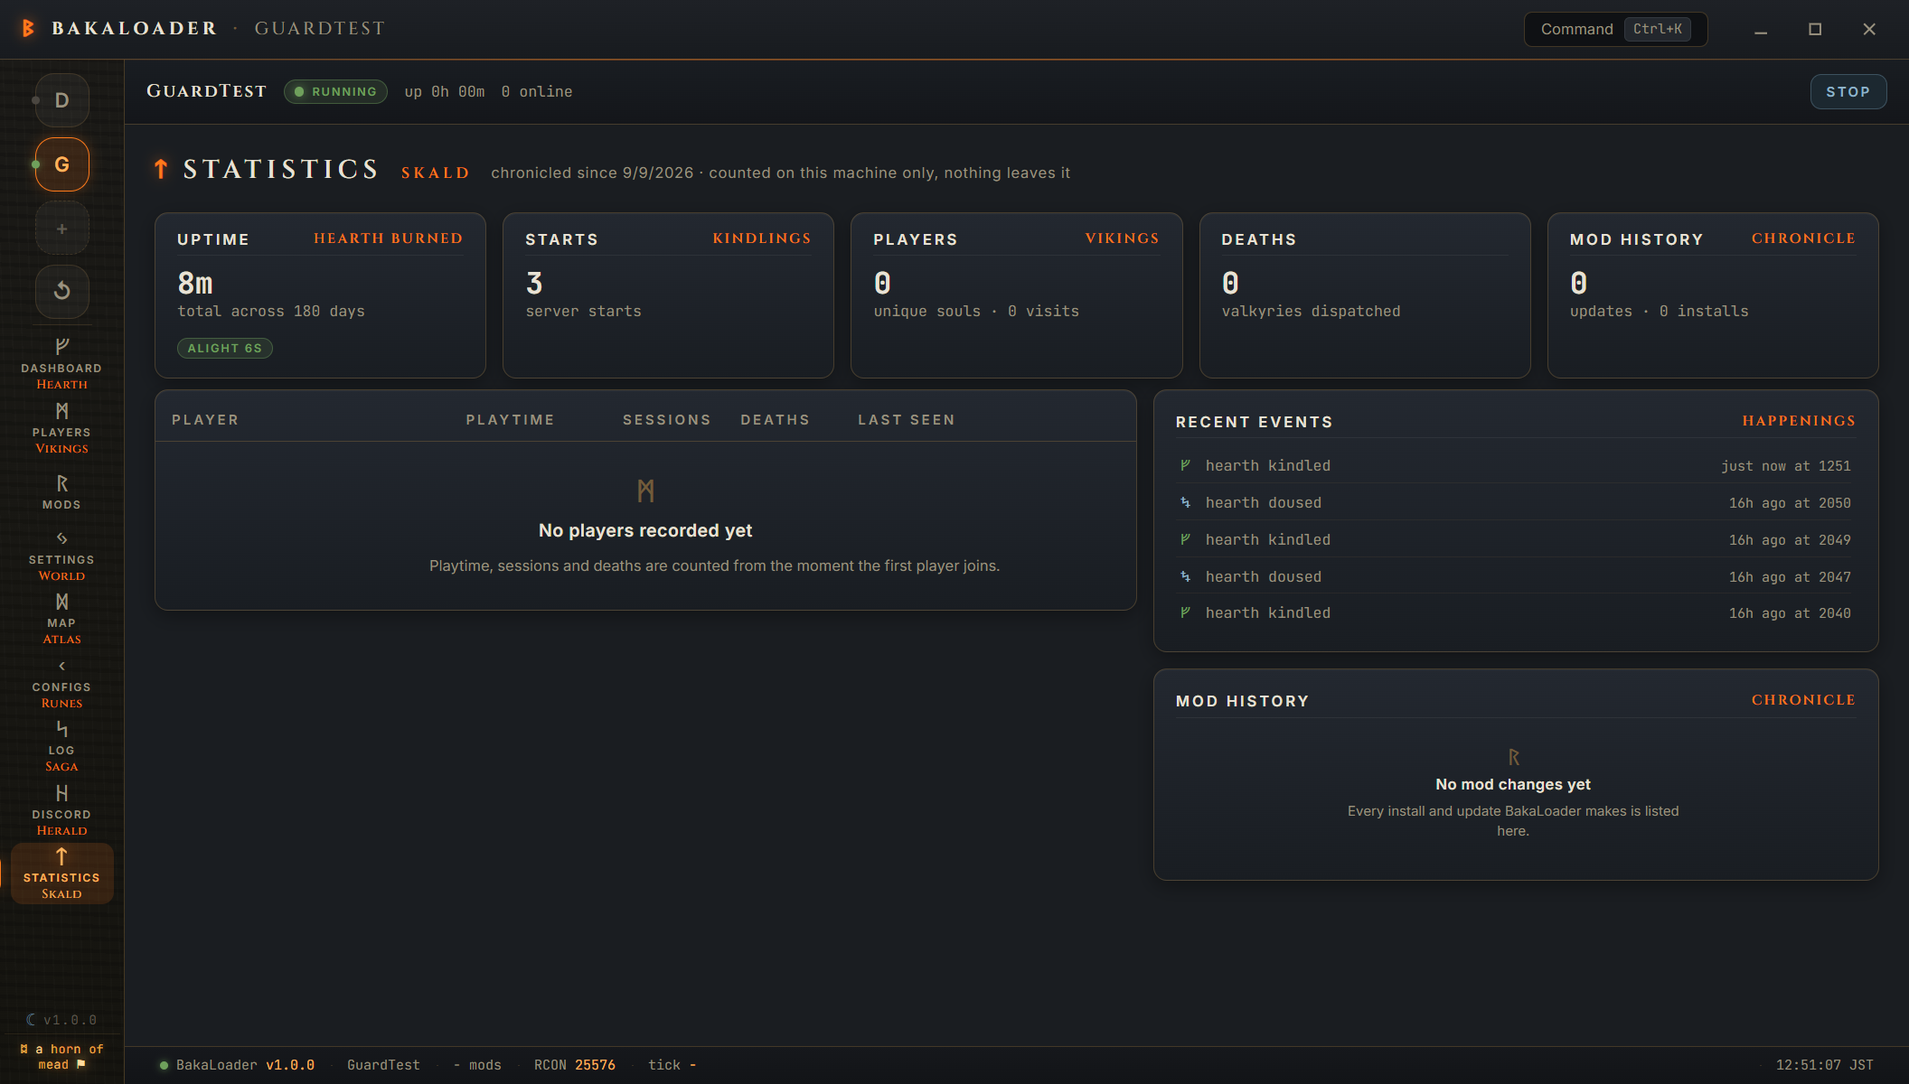This screenshot has height=1084, width=1909.
Task: Click CHRONICLE label in lower Mod History panel
Action: [1803, 700]
